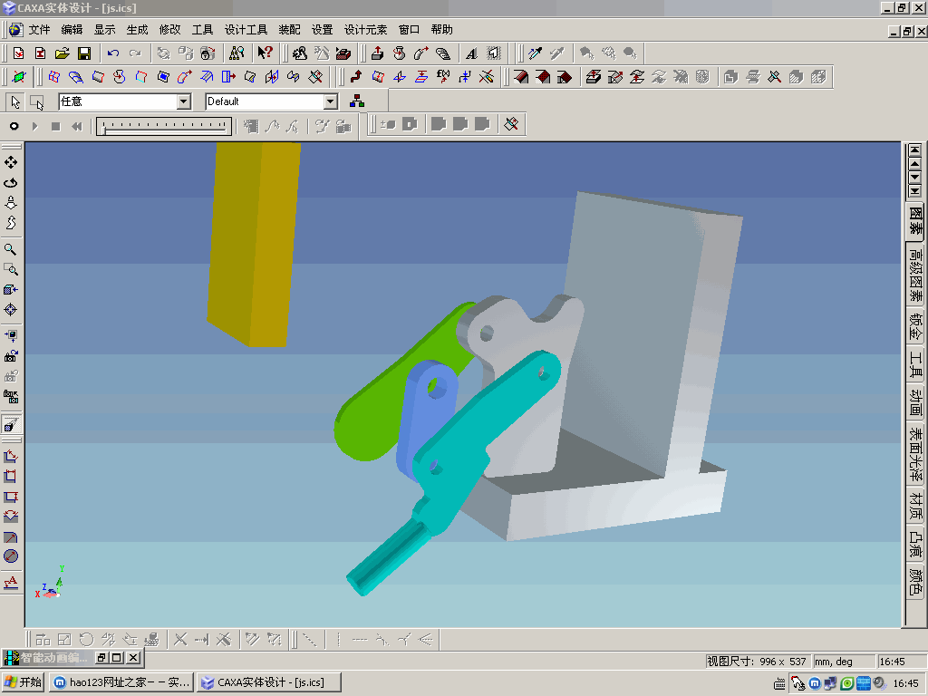Switch to the 钣金 catalog tab
Image resolution: width=928 pixels, height=696 pixels.
(x=915, y=326)
